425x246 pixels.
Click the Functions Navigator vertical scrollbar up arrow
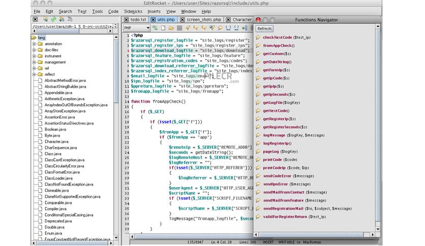pos(378,26)
